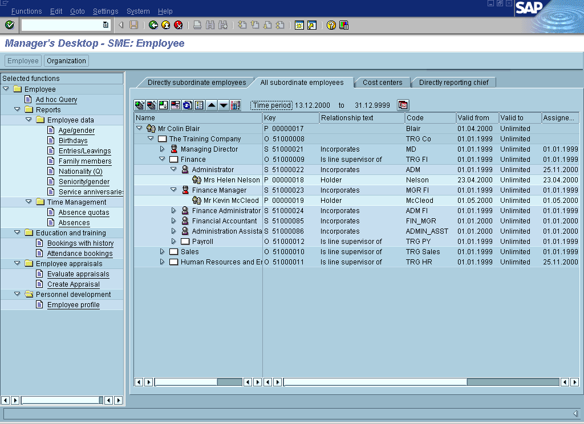
Task: Click the Organization button
Action: click(x=66, y=60)
